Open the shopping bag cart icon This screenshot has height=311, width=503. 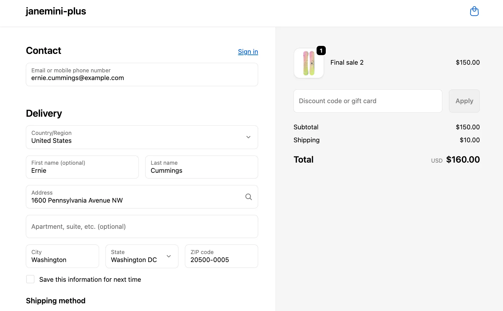pyautogui.click(x=474, y=11)
